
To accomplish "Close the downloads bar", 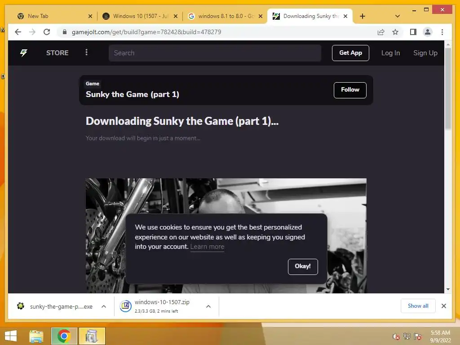I will [x=443, y=306].
